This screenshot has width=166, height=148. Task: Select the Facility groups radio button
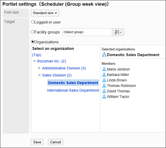[x=33, y=32]
